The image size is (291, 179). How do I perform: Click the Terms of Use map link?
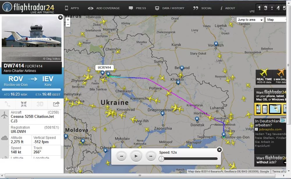(279, 171)
